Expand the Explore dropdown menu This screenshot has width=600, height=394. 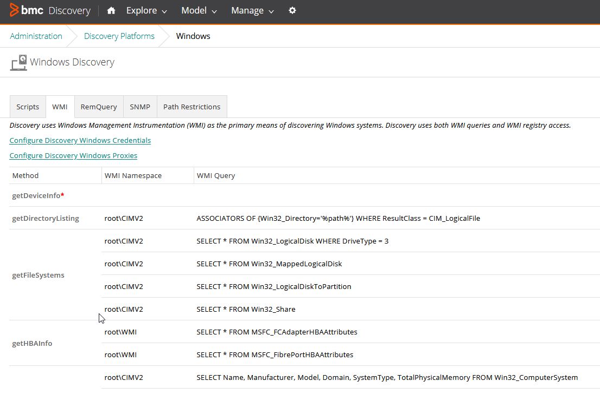(x=145, y=10)
